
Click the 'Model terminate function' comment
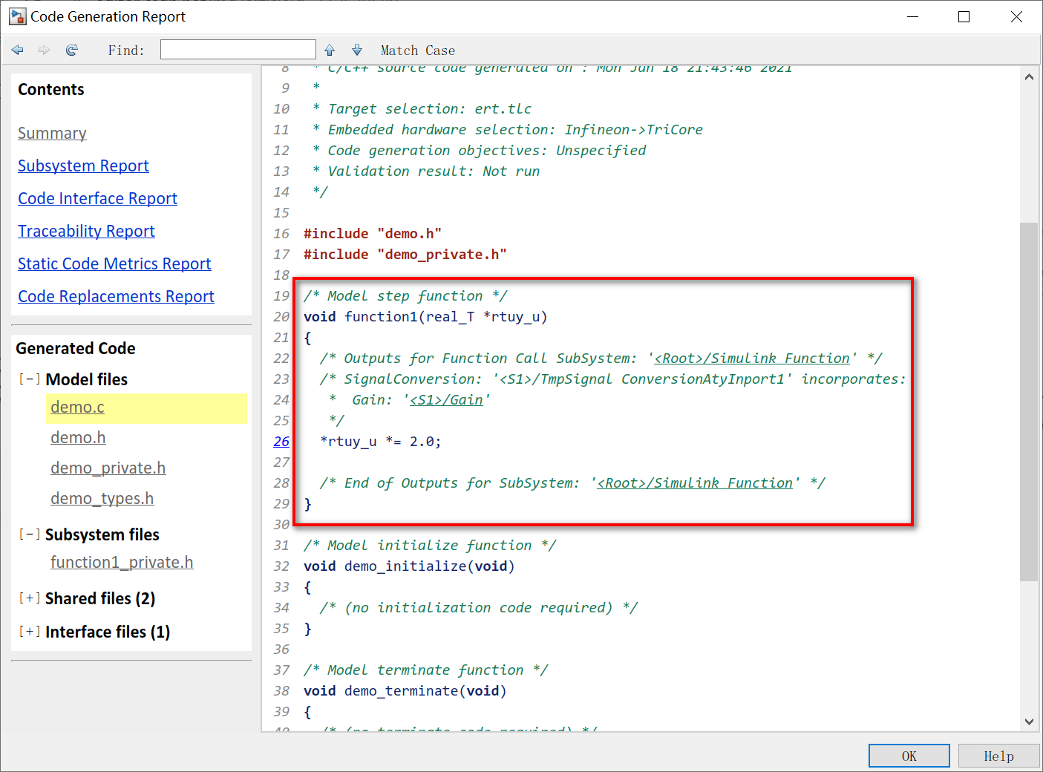[x=426, y=670]
